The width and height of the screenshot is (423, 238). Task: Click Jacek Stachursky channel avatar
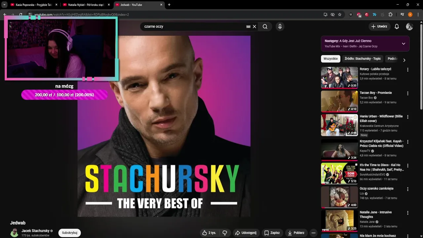(x=14, y=233)
